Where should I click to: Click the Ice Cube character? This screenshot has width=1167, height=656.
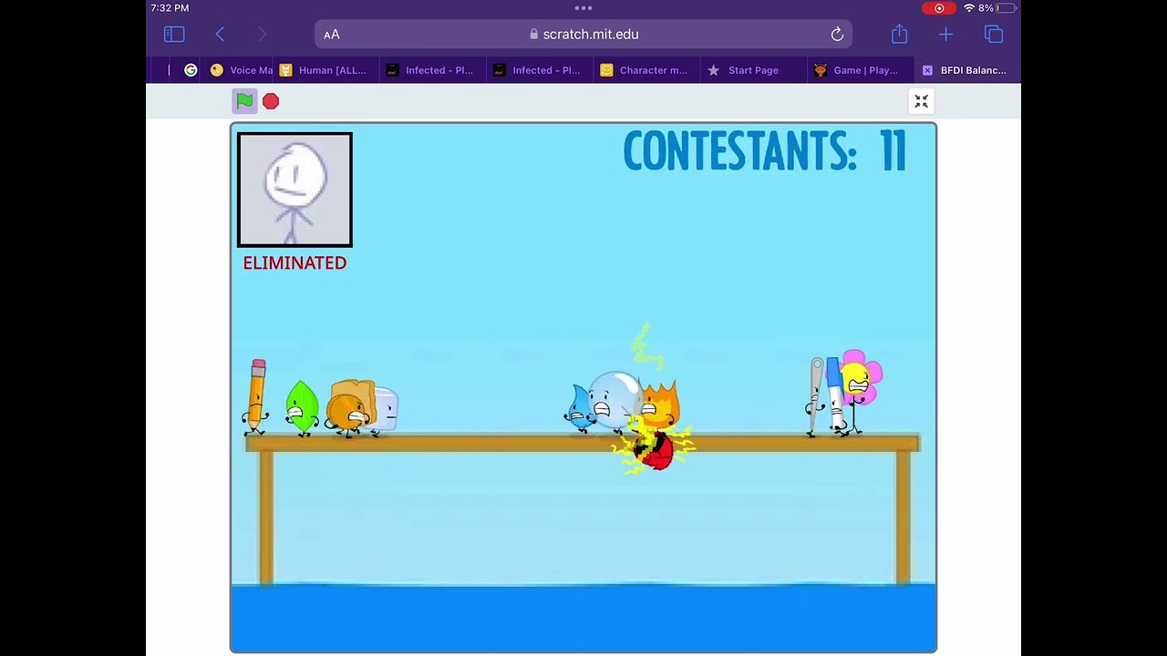[386, 410]
